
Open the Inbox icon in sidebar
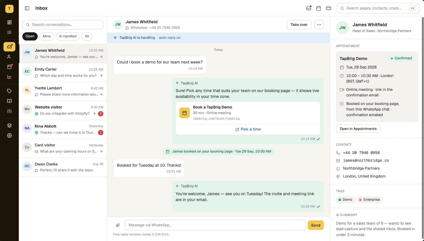tap(9, 47)
